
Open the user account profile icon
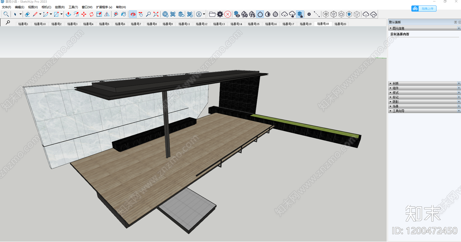pos(199,14)
